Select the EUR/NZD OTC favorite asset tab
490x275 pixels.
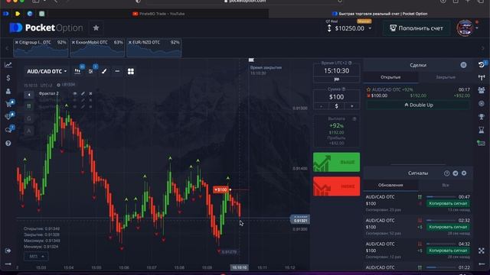tap(154, 47)
